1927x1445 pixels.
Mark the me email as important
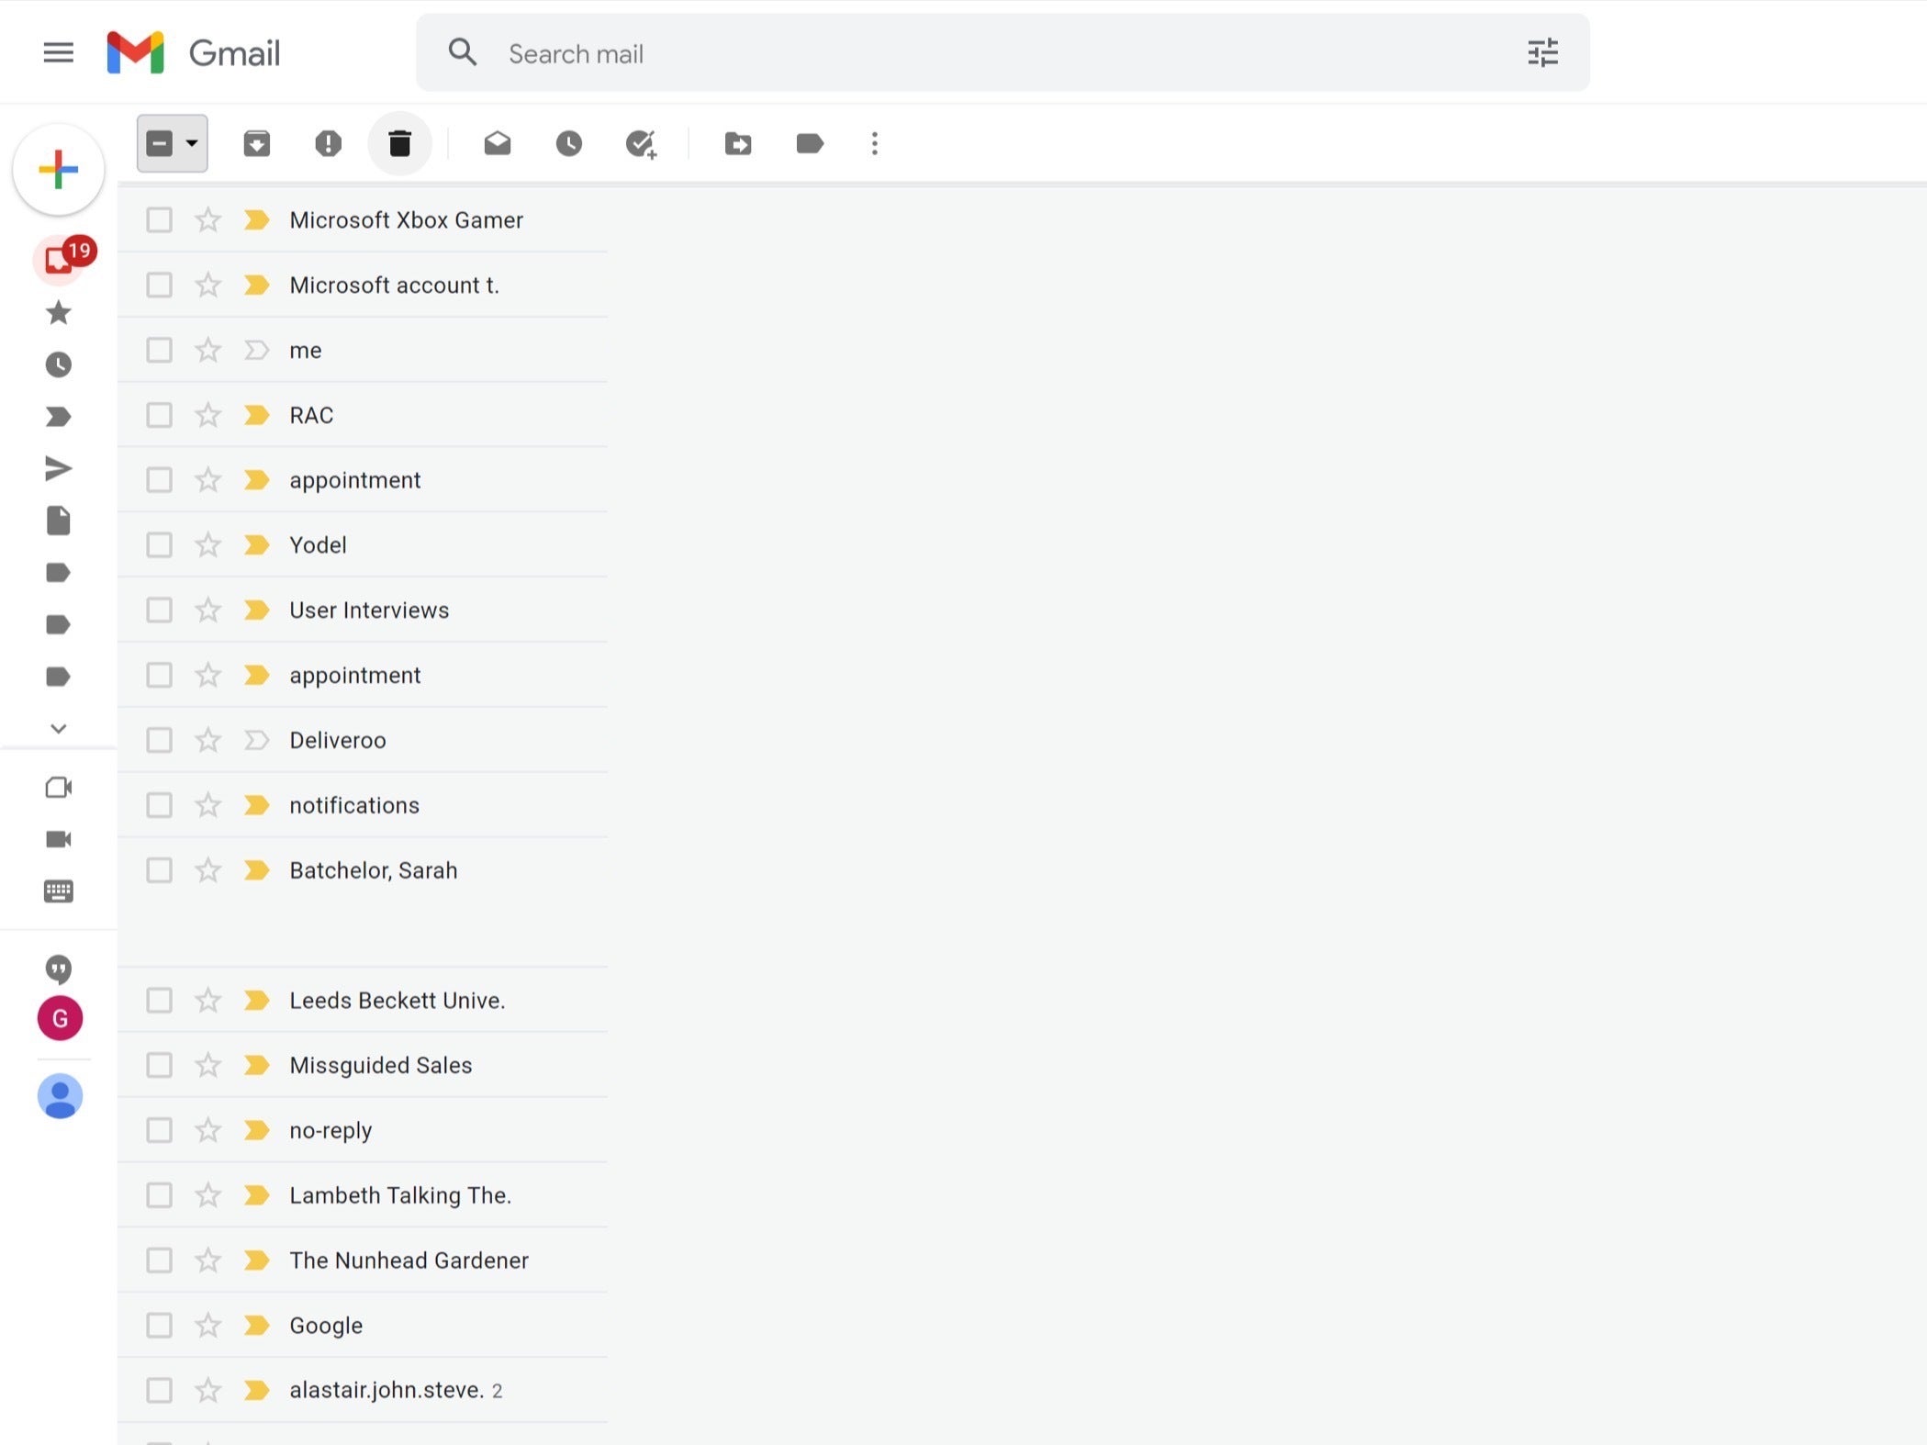coord(256,351)
